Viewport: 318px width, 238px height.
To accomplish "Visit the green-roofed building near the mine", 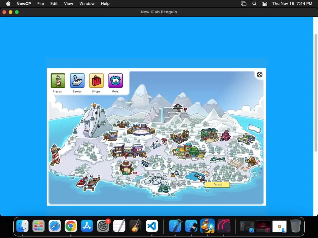I will pyautogui.click(x=210, y=134).
